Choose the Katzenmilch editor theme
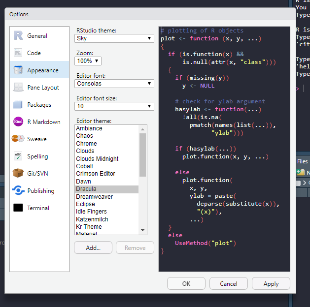 pos(107,219)
